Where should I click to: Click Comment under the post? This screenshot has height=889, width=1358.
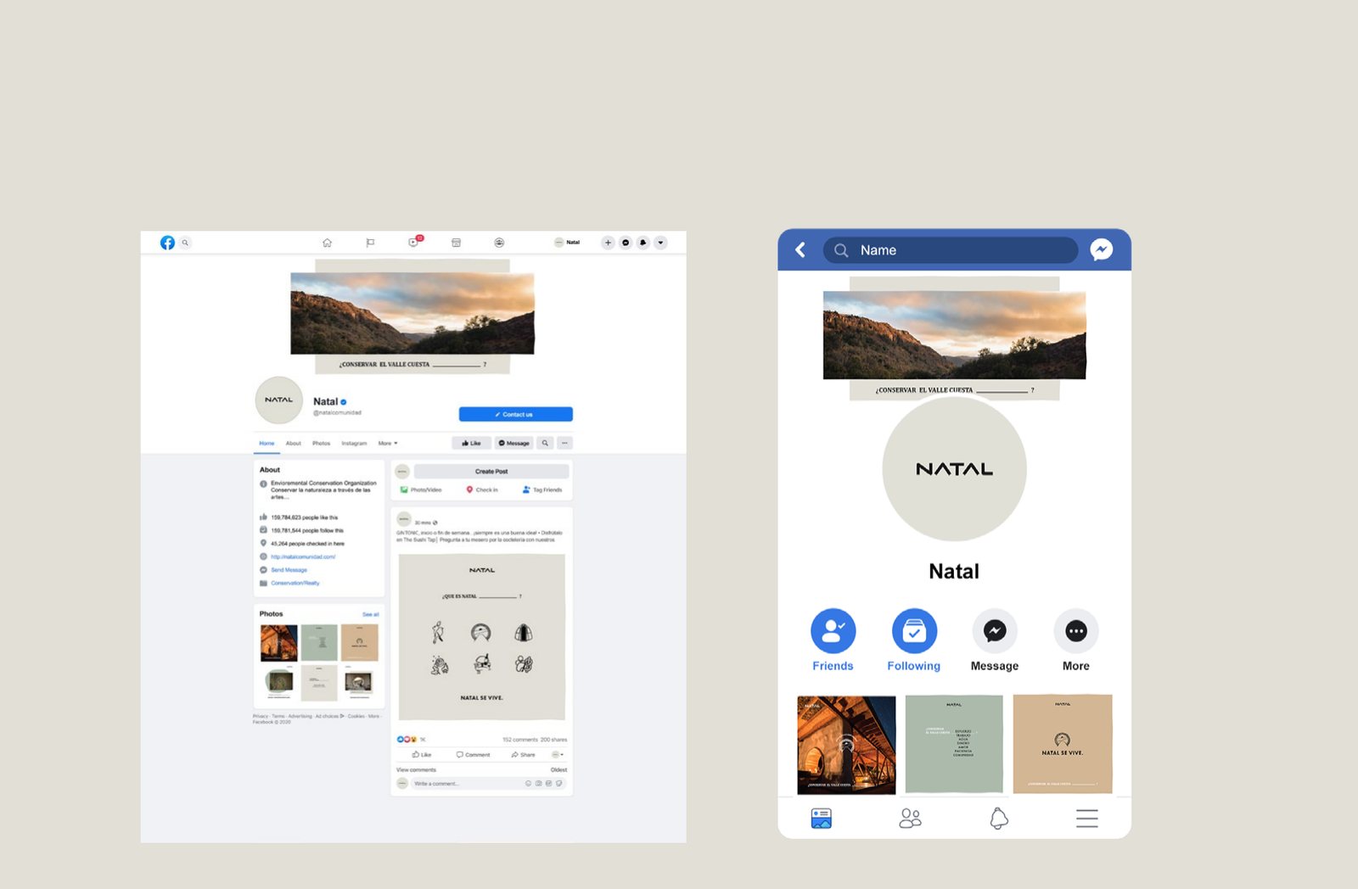473,754
